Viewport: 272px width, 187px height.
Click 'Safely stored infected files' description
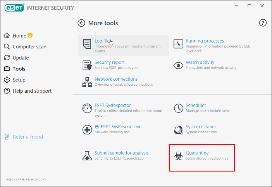tap(207, 158)
